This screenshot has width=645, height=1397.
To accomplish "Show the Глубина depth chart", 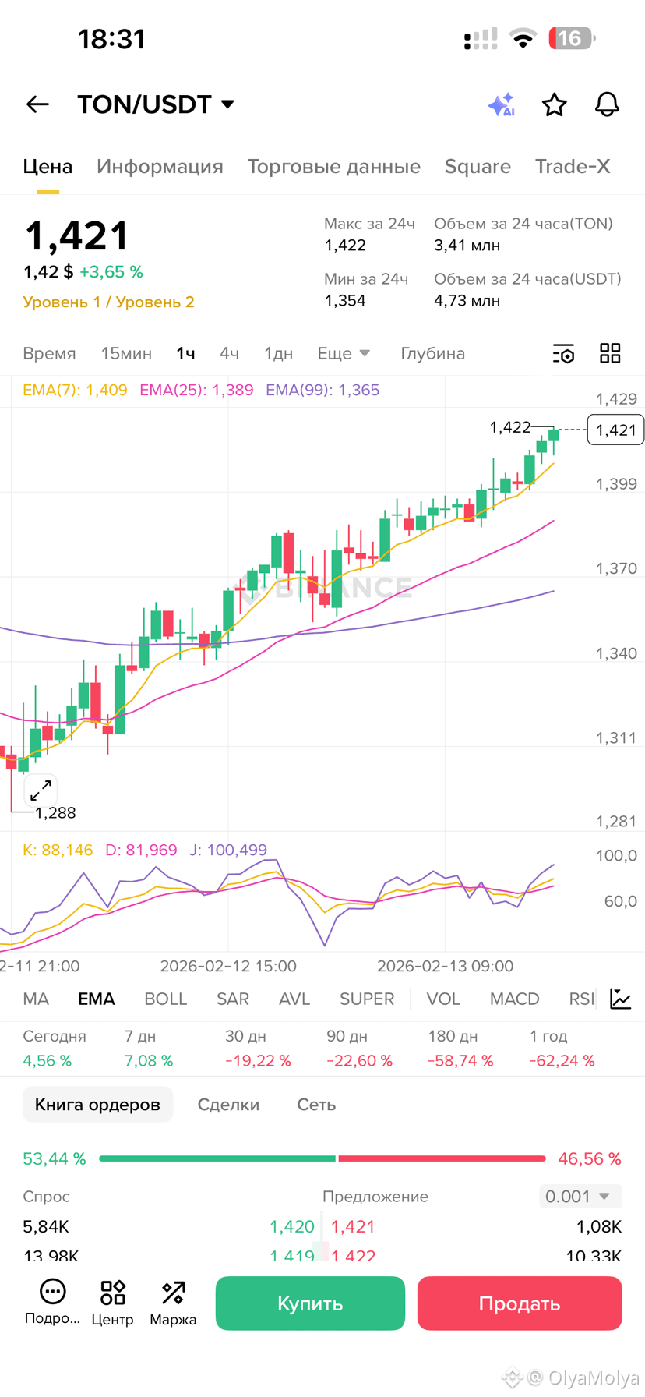I will (x=432, y=353).
